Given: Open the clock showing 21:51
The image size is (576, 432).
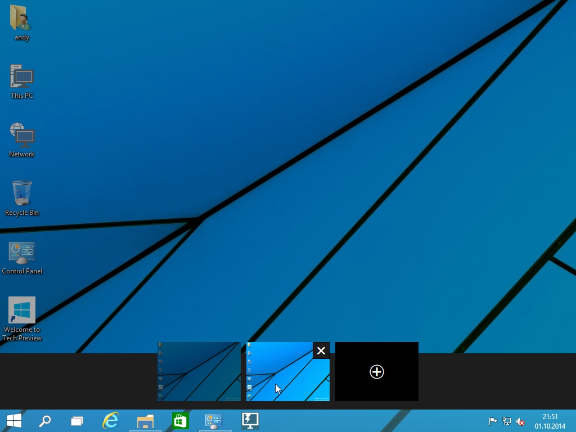Looking at the screenshot, I should (x=550, y=421).
